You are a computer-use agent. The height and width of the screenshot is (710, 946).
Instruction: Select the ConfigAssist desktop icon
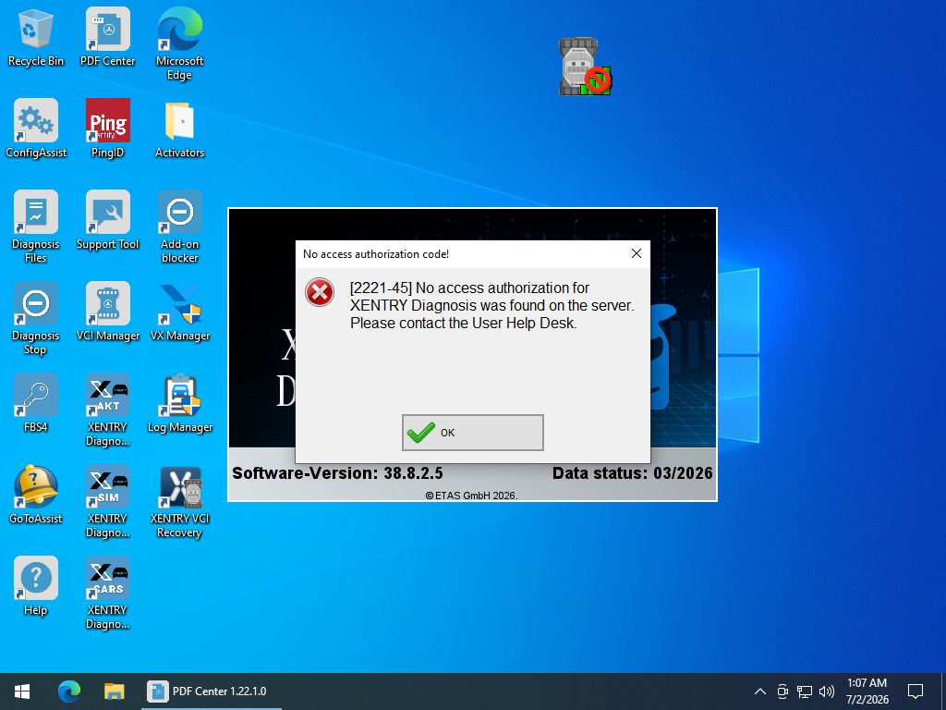pos(36,129)
